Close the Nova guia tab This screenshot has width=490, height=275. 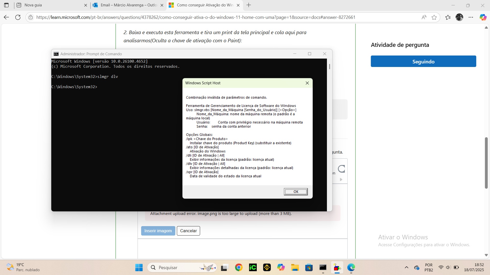click(x=85, y=5)
